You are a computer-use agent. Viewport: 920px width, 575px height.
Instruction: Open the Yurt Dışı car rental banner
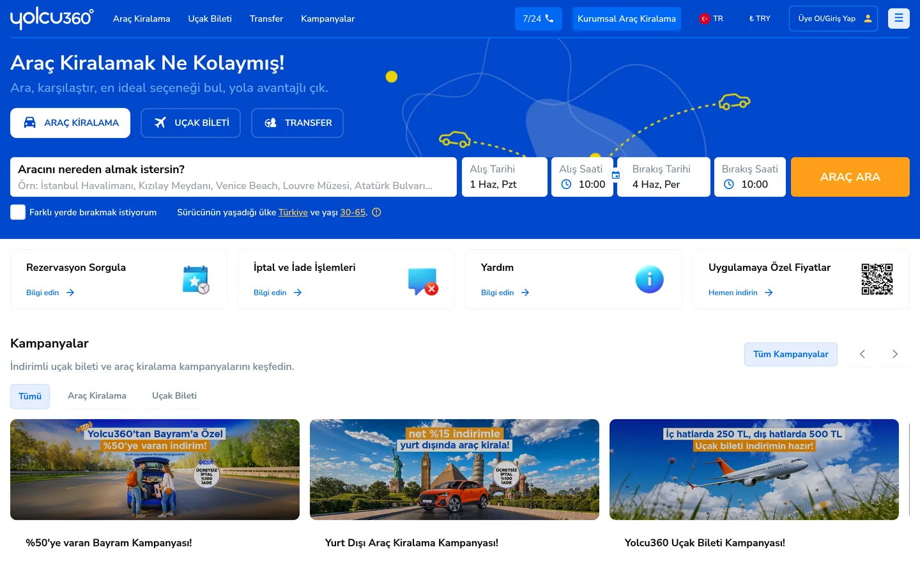tap(454, 470)
